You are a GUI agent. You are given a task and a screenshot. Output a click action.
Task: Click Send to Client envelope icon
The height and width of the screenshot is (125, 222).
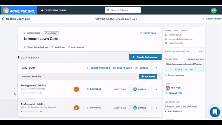[x=114, y=68]
